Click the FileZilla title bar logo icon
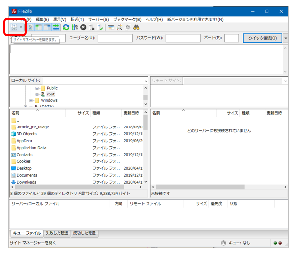 [14, 11]
